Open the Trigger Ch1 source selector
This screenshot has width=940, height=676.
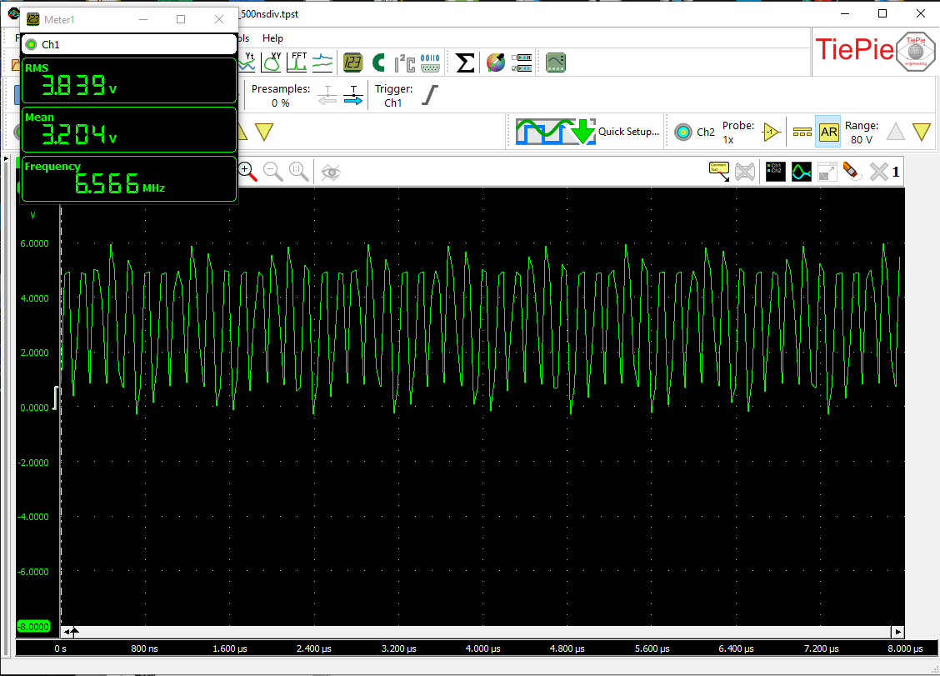click(393, 96)
